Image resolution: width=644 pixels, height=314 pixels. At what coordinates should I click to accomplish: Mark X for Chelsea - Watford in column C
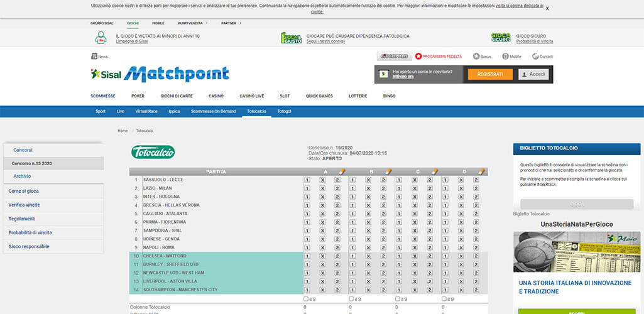tap(415, 256)
